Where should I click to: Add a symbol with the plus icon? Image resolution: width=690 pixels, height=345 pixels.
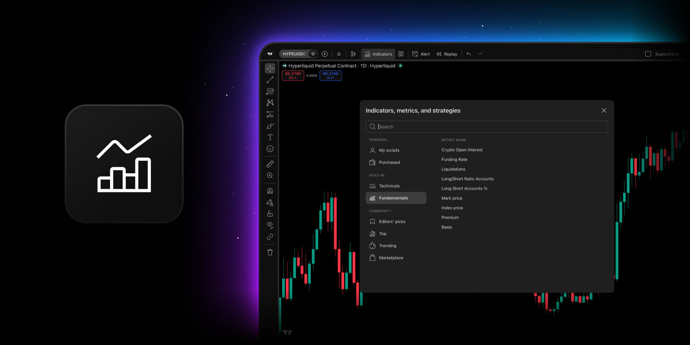tap(325, 54)
